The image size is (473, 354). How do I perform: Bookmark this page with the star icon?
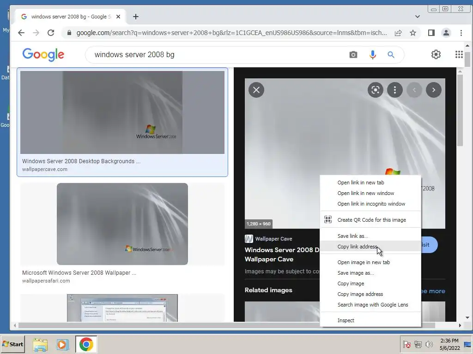click(x=412, y=33)
